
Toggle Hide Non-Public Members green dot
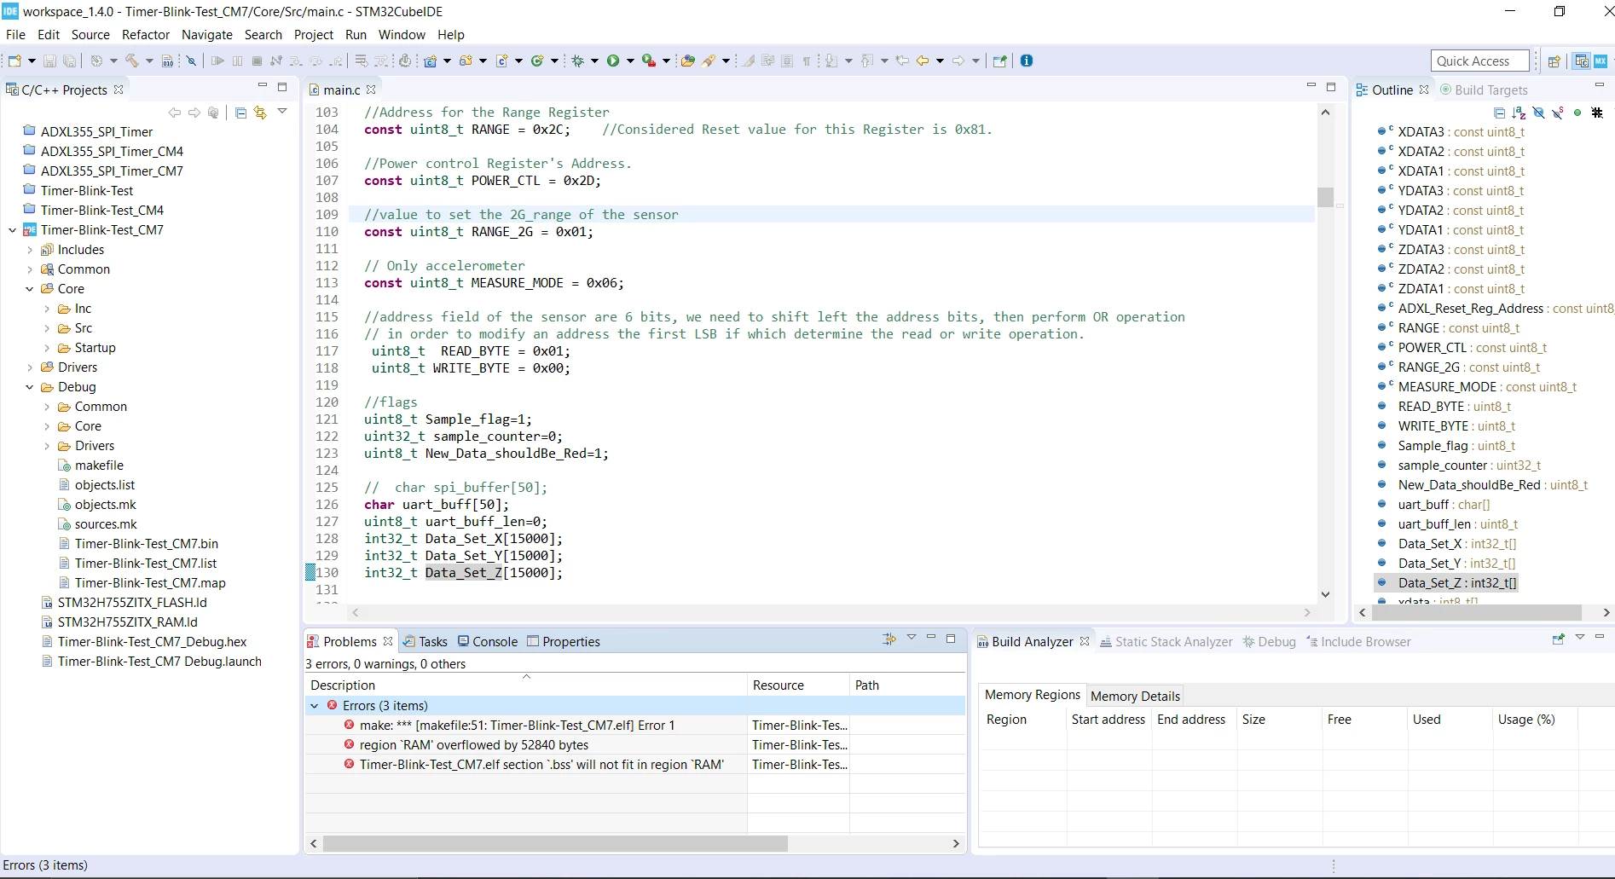[x=1577, y=113]
